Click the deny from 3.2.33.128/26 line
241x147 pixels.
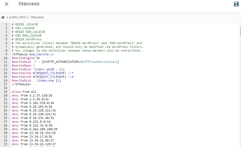click(x=32, y=95)
